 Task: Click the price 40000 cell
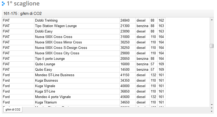pos(127,86)
